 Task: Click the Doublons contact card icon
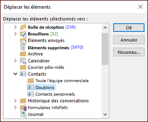[30, 87]
